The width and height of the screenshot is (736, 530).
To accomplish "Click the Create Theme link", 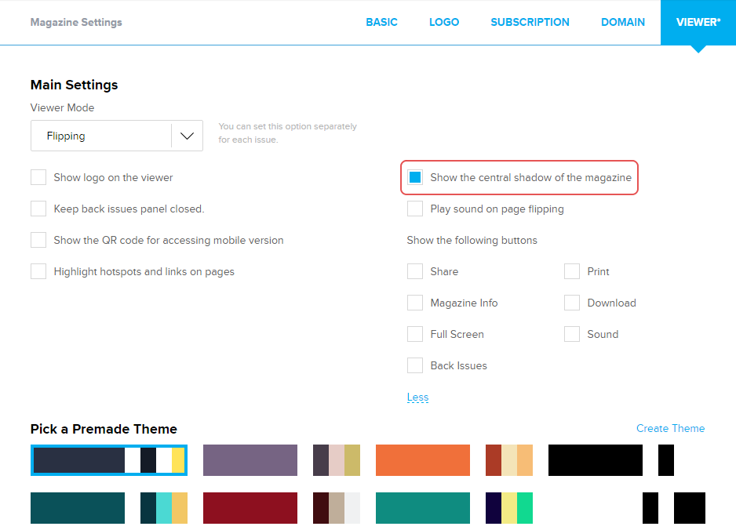I will tap(670, 428).
